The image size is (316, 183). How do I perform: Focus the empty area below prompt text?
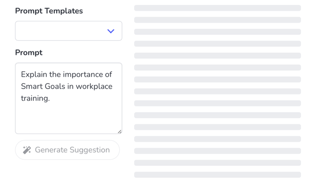(68, 117)
